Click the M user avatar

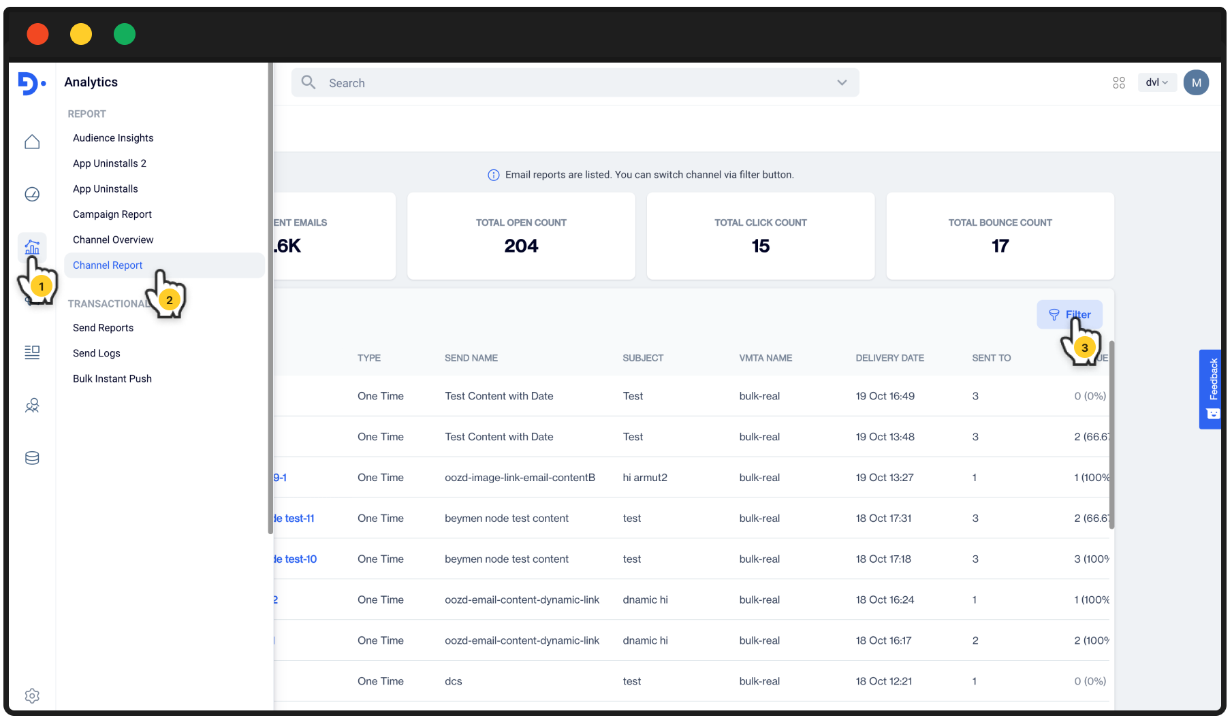click(1196, 82)
